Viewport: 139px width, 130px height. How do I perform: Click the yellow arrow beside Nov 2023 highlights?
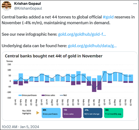(x=38, y=113)
